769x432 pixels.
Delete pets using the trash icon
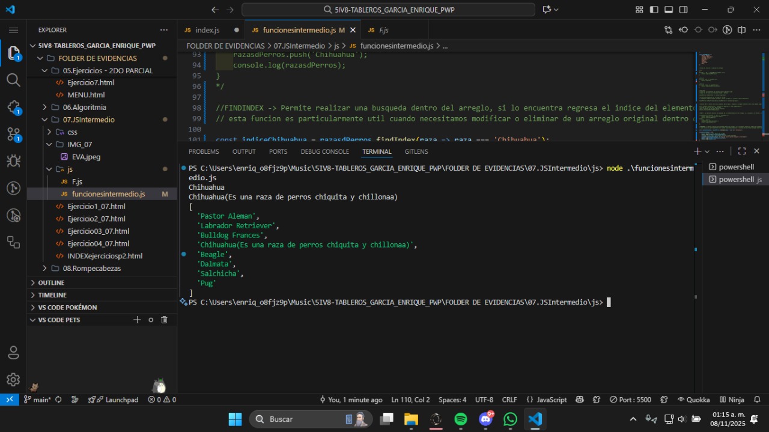pyautogui.click(x=164, y=320)
